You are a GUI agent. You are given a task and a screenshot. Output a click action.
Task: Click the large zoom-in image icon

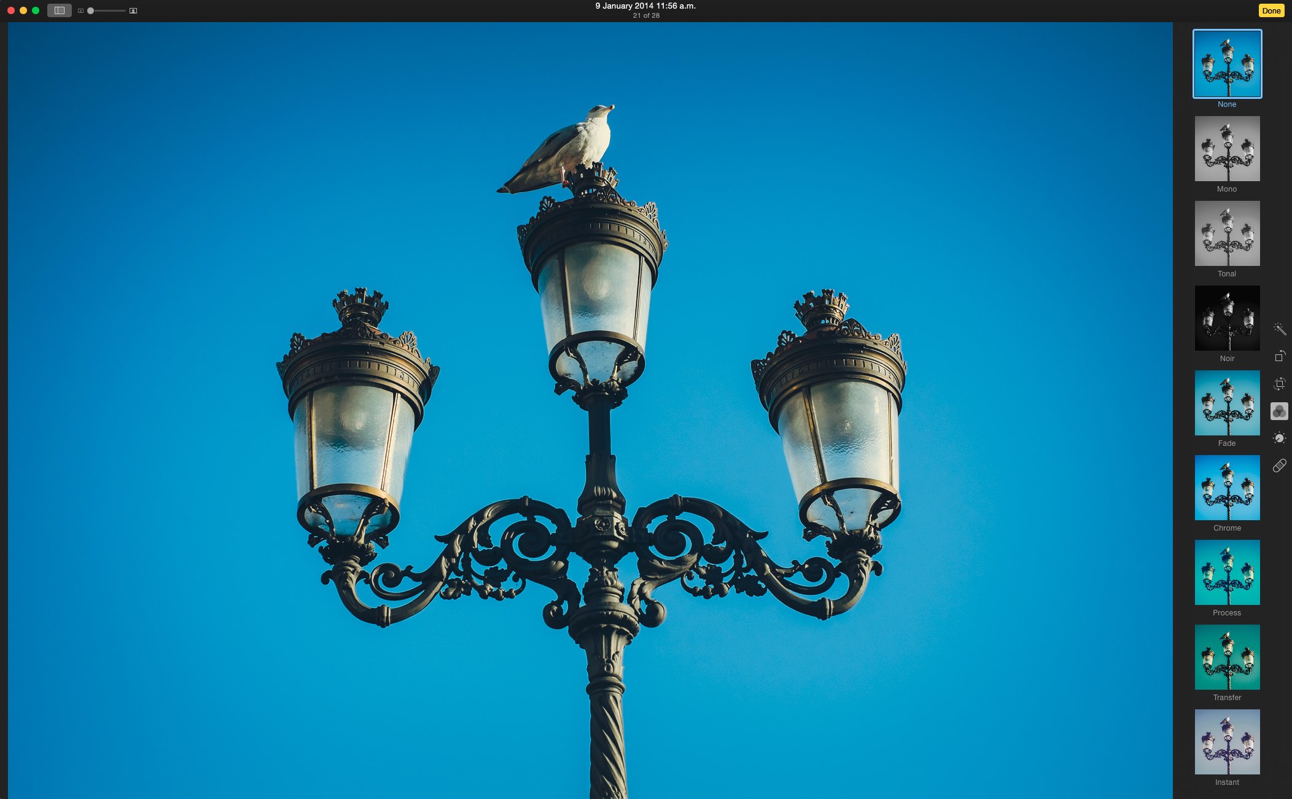coord(133,11)
